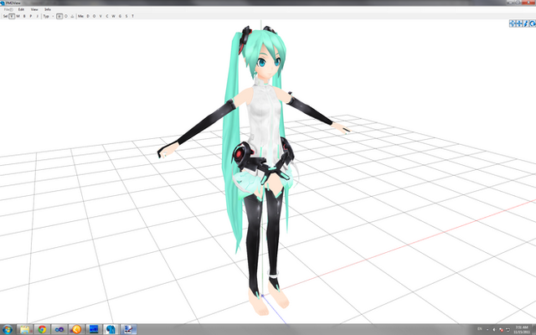The height and width of the screenshot is (335, 536).
Task: Open the volume icon in system tray
Action: point(494,329)
